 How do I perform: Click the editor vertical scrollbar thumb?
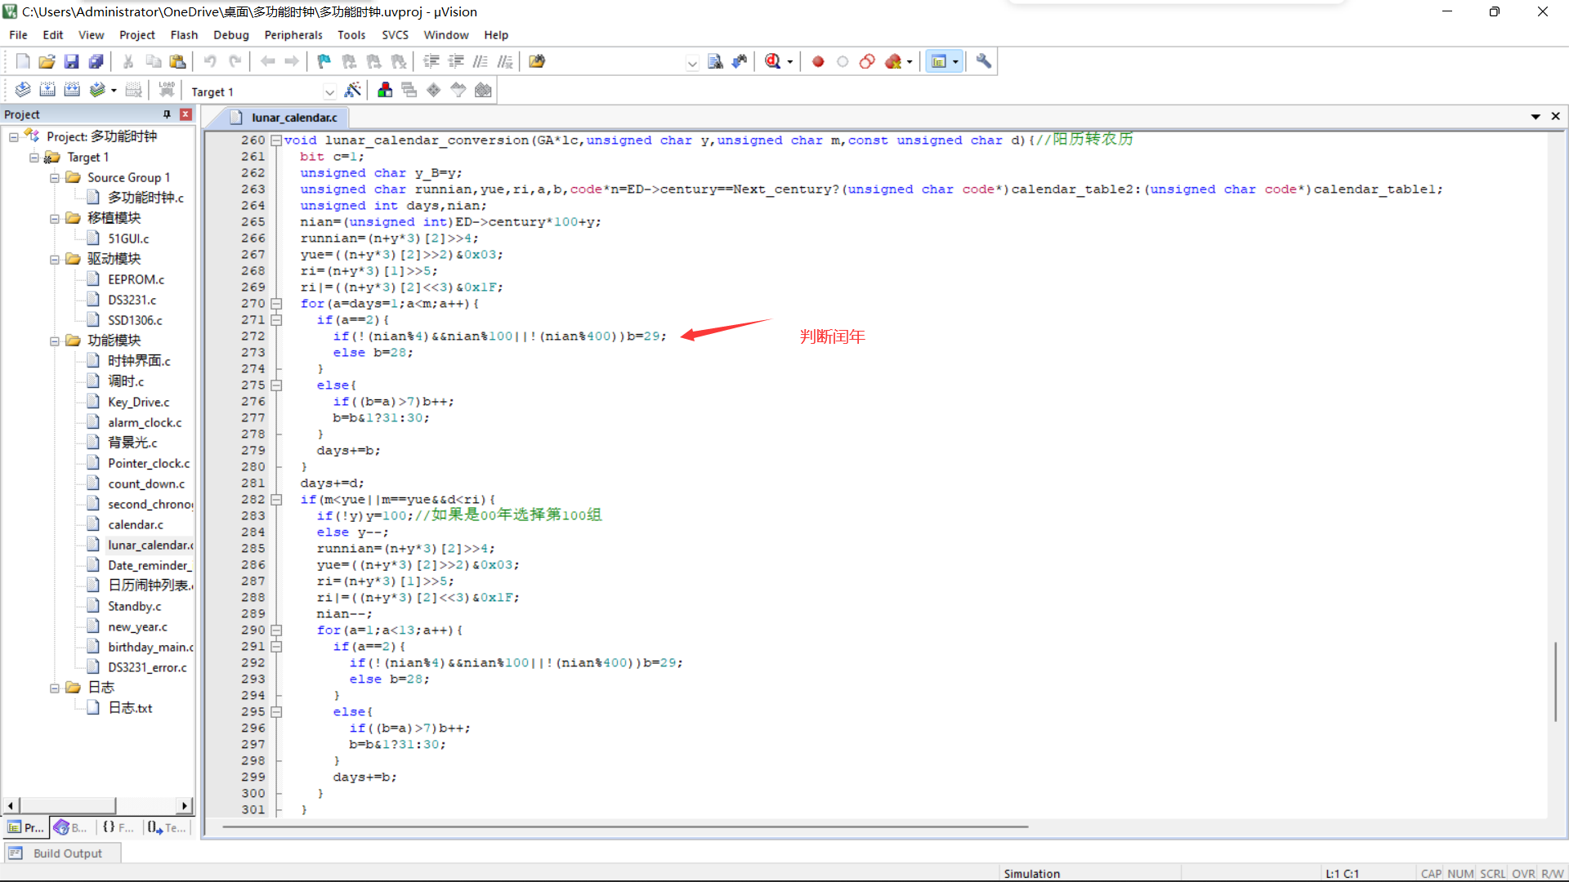[x=1556, y=682]
